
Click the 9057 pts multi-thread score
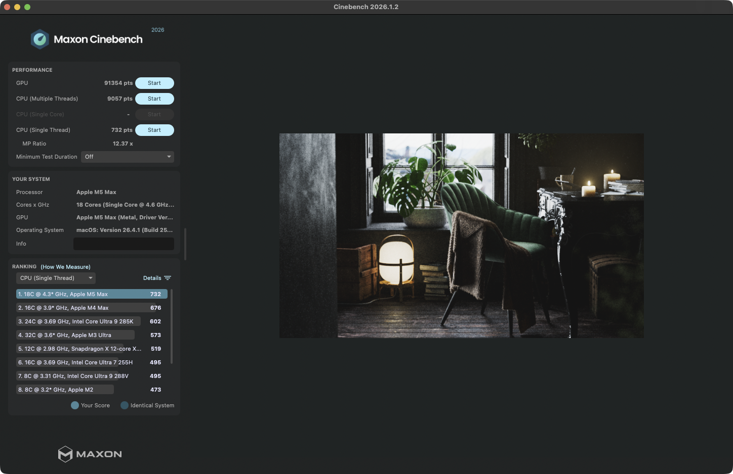pyautogui.click(x=120, y=99)
